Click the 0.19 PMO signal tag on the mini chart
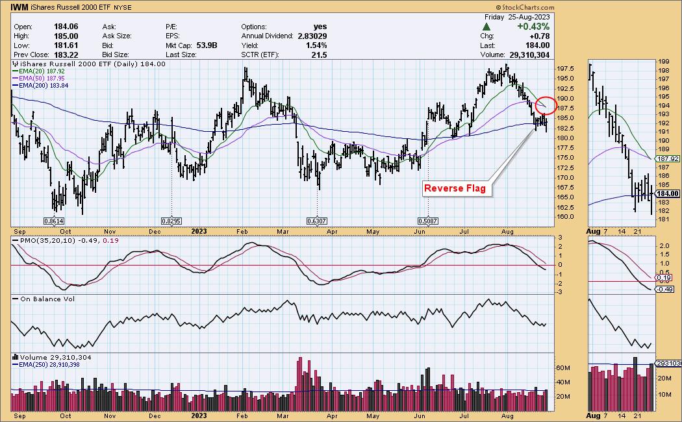 click(x=664, y=277)
